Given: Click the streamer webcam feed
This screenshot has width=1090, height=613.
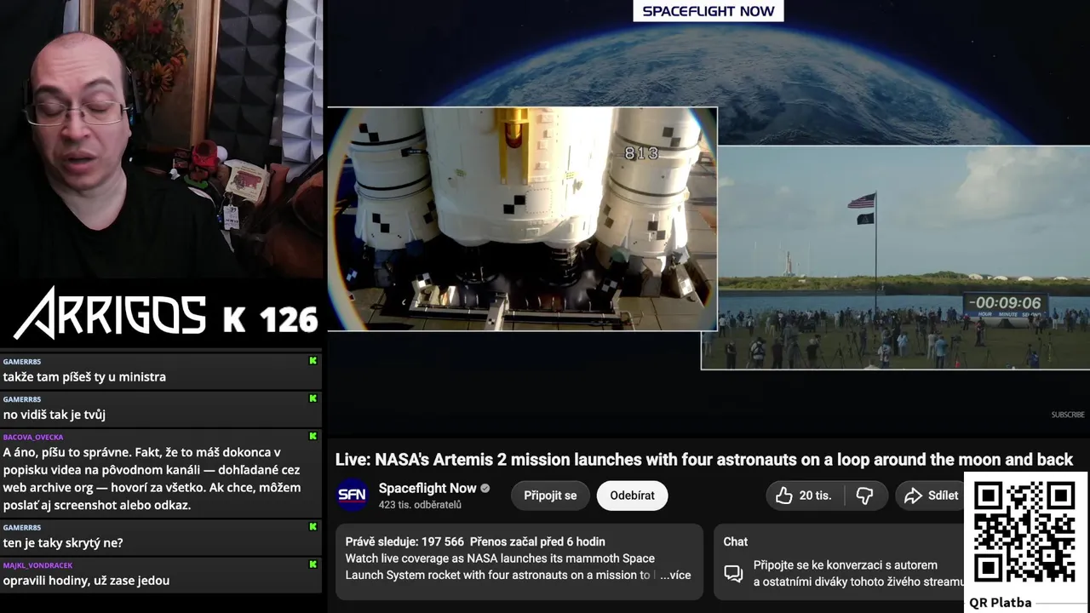Looking at the screenshot, I should pos(162,140).
